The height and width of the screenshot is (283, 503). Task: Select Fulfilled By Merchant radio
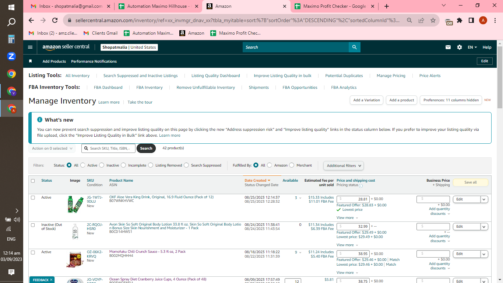tap(292, 165)
